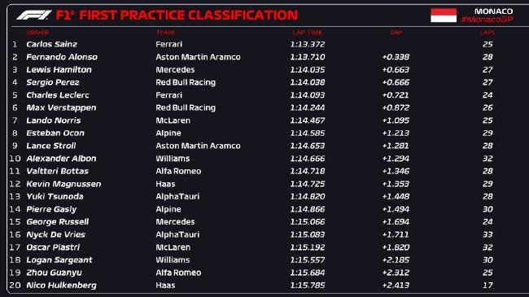
Task: Click Lewis Hamilton's name
Action: coord(59,69)
